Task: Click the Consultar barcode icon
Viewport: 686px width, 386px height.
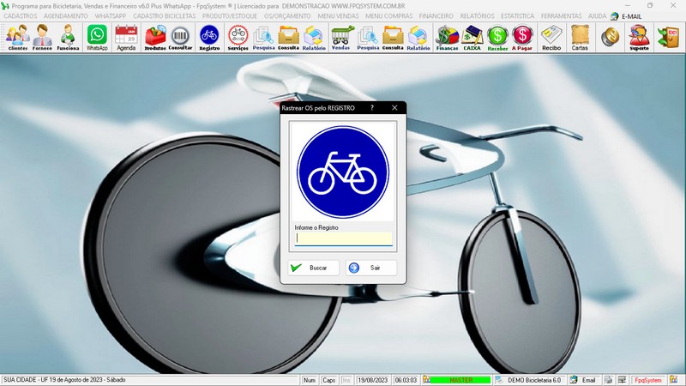Action: 180,38
